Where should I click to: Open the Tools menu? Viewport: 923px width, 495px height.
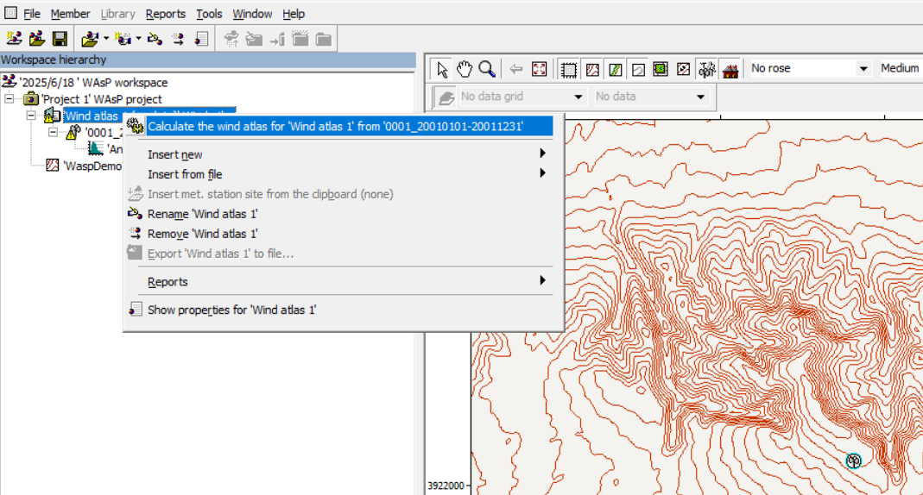click(x=209, y=14)
